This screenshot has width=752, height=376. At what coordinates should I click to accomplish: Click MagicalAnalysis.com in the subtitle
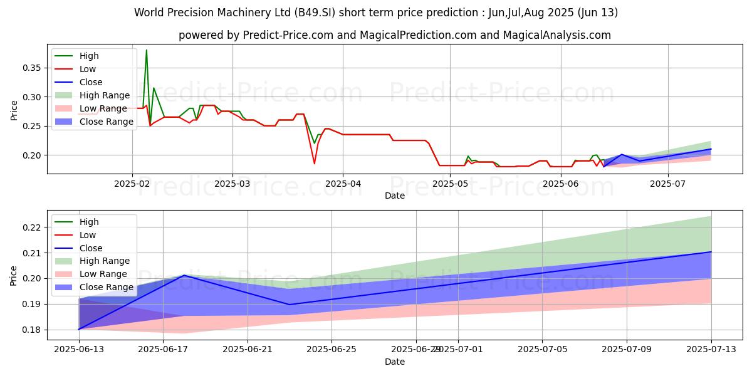pyautogui.click(x=557, y=35)
